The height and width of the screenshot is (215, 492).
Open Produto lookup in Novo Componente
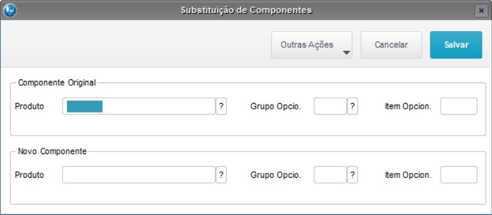[221, 175]
